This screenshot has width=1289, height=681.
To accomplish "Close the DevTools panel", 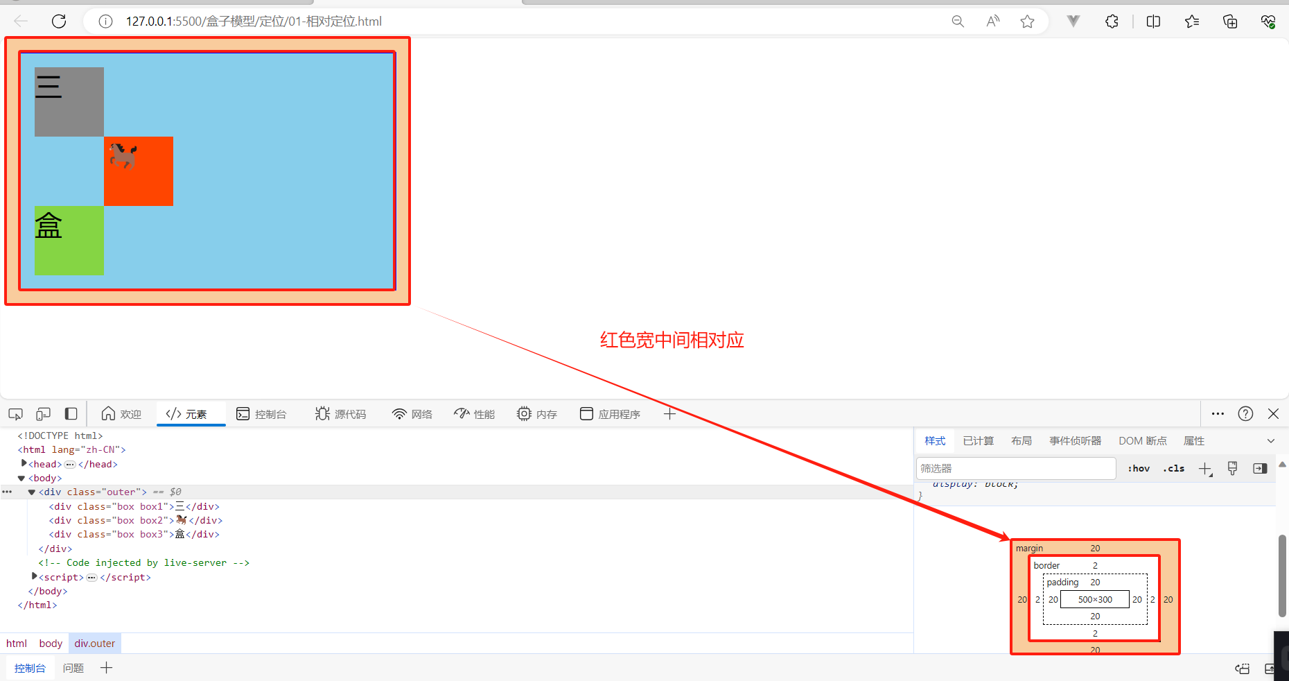I will (1273, 414).
